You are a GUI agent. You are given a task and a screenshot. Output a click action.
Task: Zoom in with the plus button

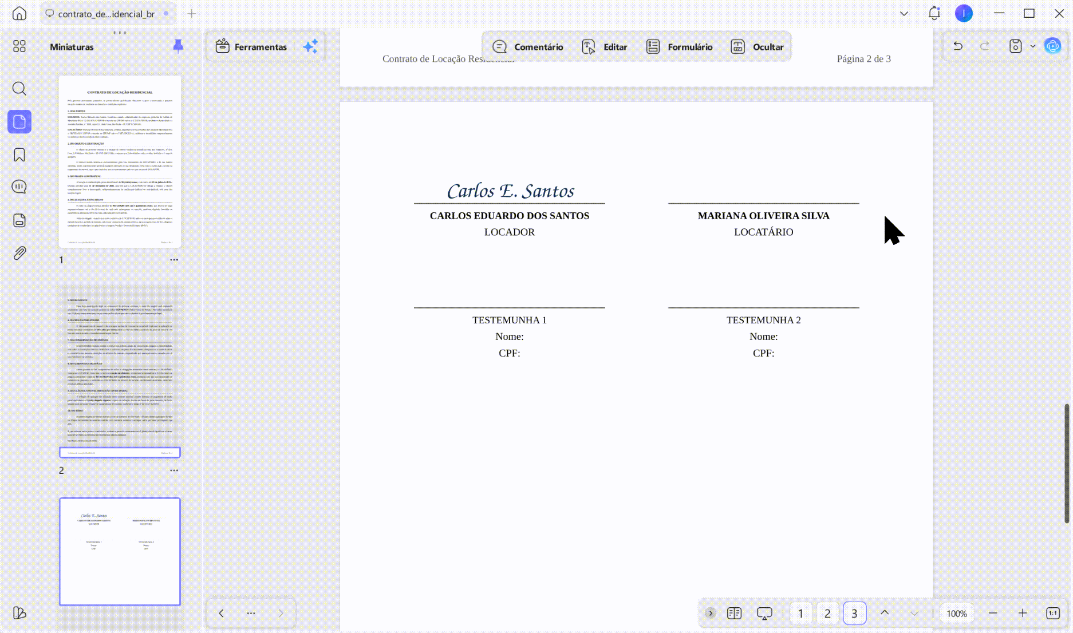pyautogui.click(x=1023, y=613)
